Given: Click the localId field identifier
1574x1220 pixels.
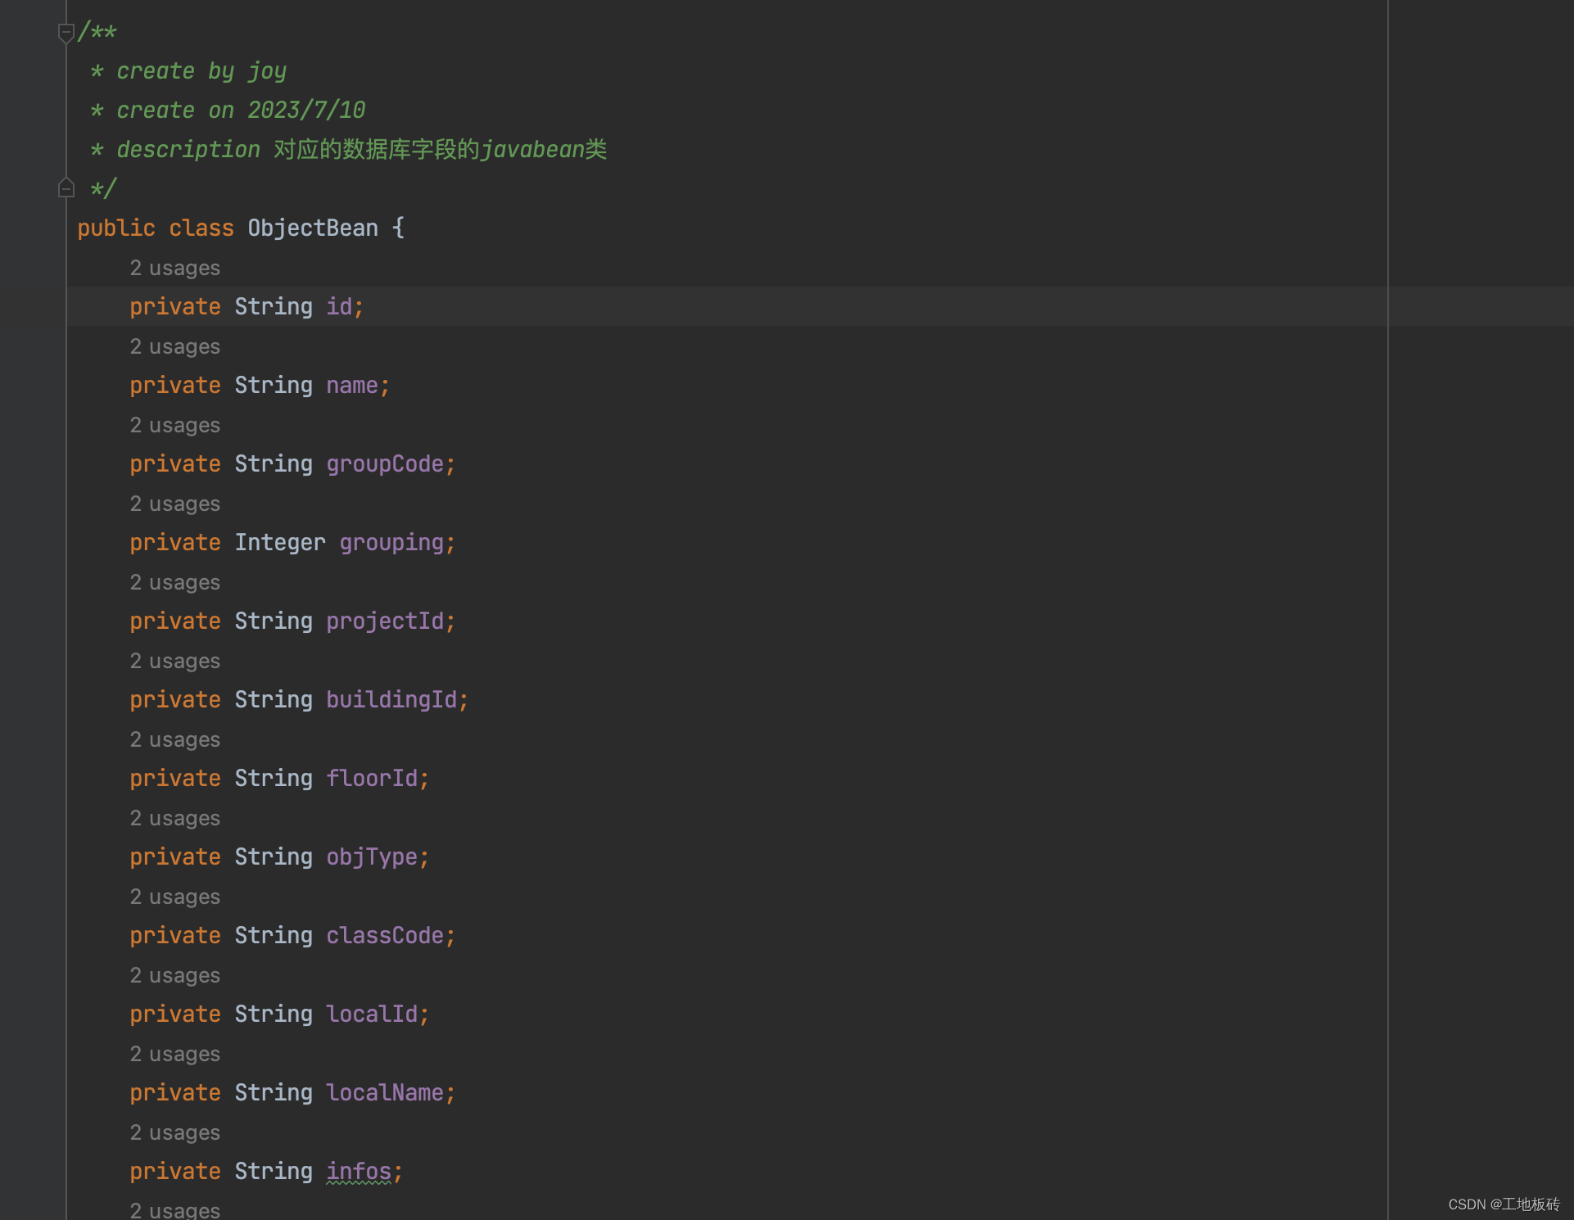Looking at the screenshot, I should click(x=372, y=1014).
